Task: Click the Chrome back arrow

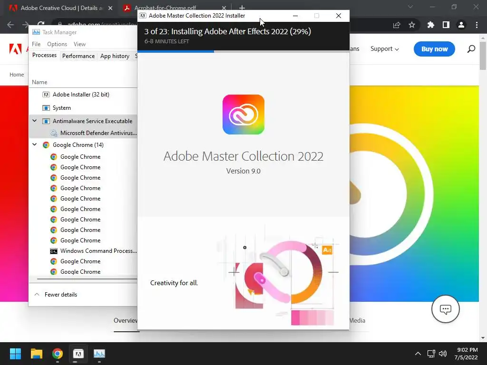Action: [10, 25]
